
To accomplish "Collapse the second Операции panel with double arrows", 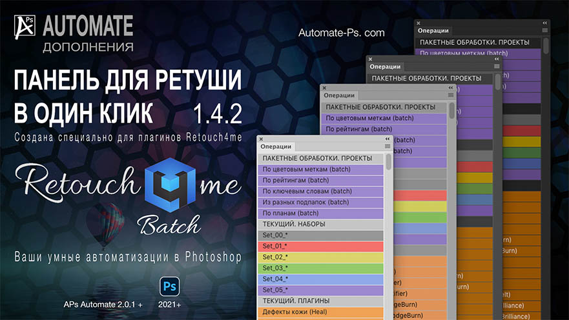I will 451,88.
